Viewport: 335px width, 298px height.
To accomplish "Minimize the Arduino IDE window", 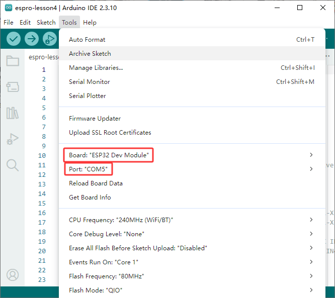I will click(277, 8).
